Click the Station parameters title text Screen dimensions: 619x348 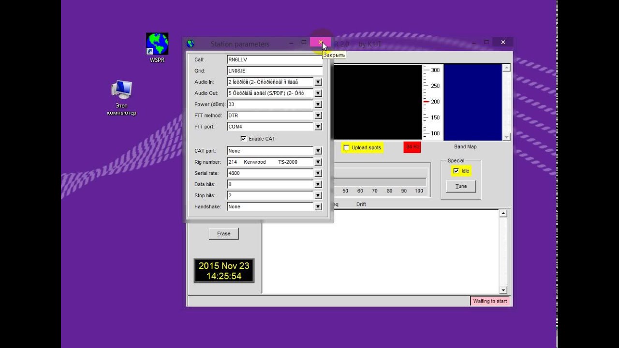tap(240, 44)
